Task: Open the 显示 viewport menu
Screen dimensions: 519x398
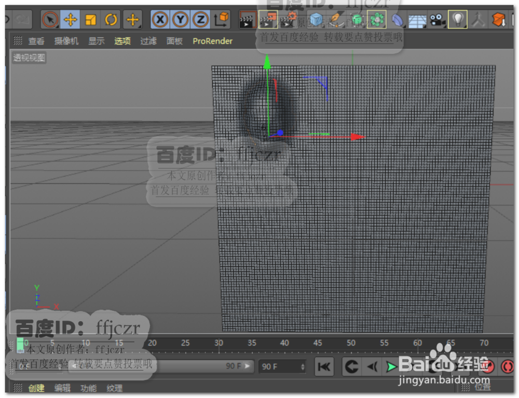Action: pyautogui.click(x=97, y=41)
